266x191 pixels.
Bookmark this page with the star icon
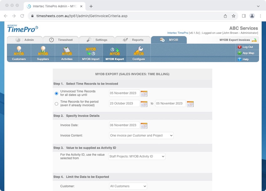(x=233, y=16)
